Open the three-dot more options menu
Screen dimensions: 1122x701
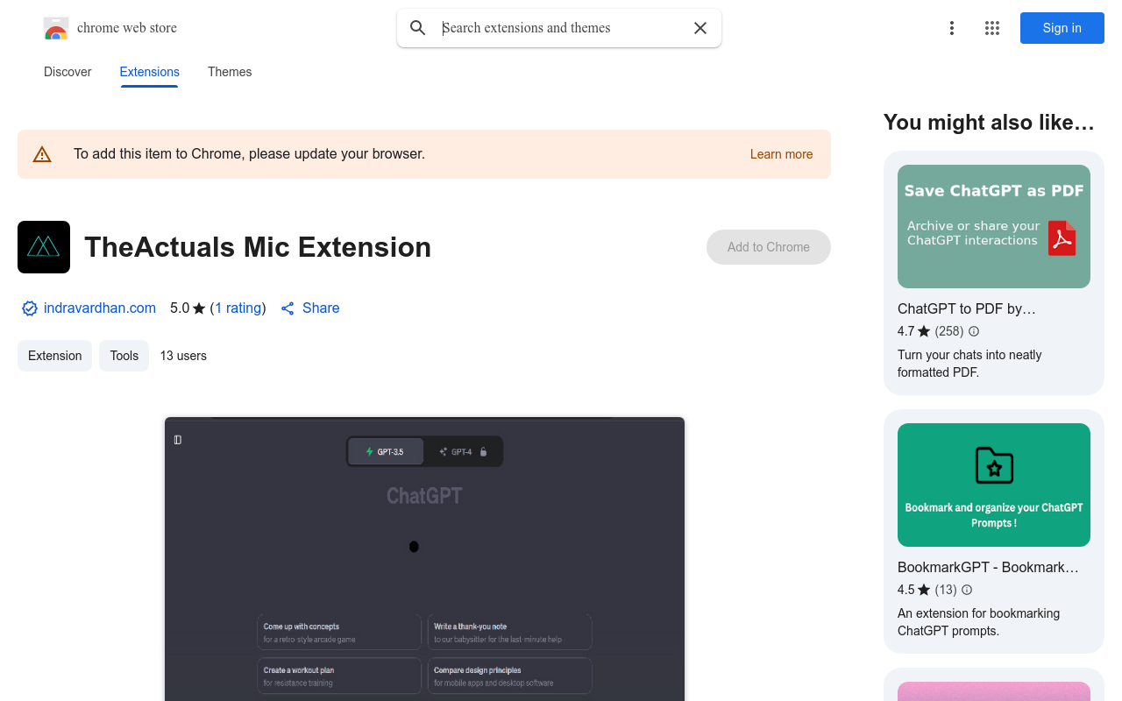952,28
